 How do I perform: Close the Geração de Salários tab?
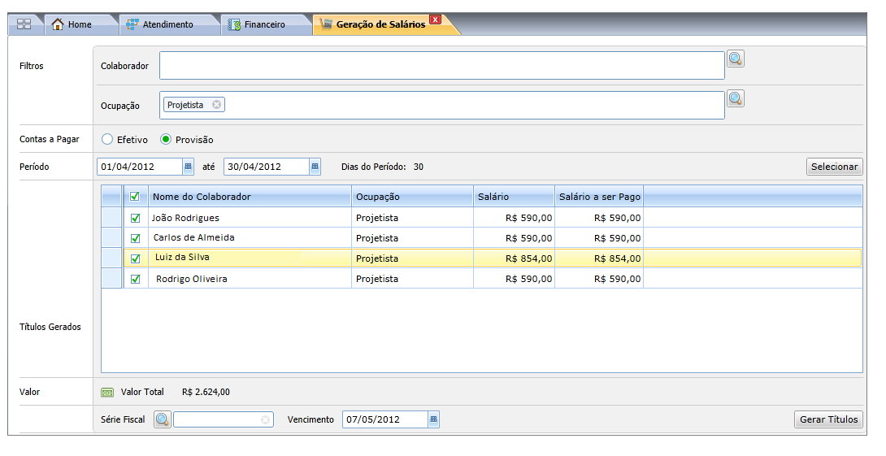tap(435, 20)
